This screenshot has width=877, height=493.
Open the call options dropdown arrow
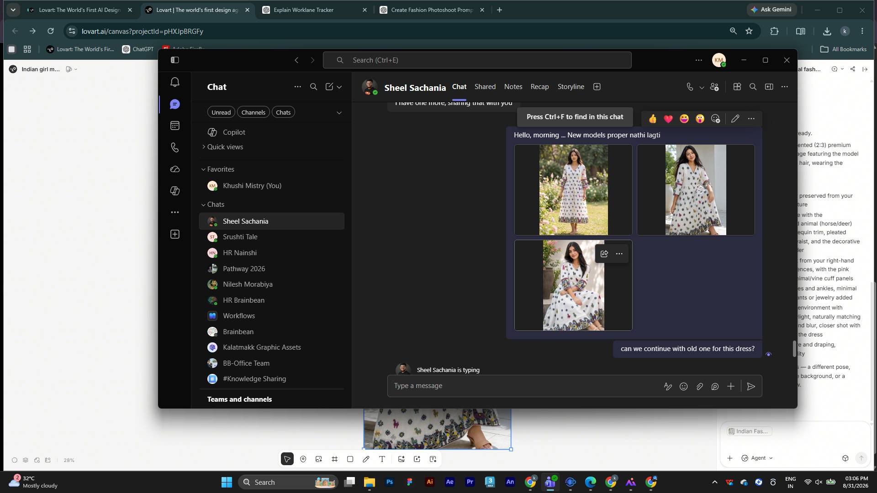702,87
